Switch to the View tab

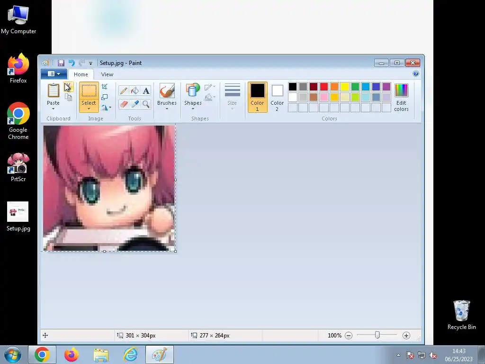tap(107, 74)
